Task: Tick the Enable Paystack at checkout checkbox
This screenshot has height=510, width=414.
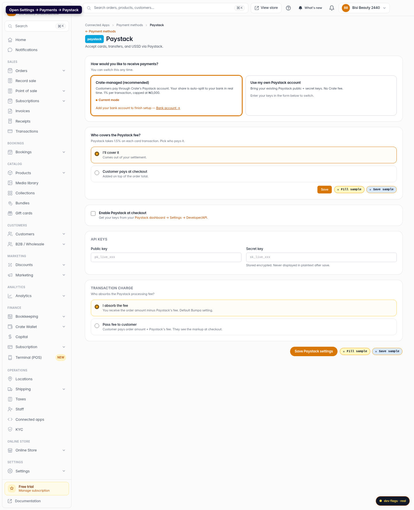Action: pos(93,214)
